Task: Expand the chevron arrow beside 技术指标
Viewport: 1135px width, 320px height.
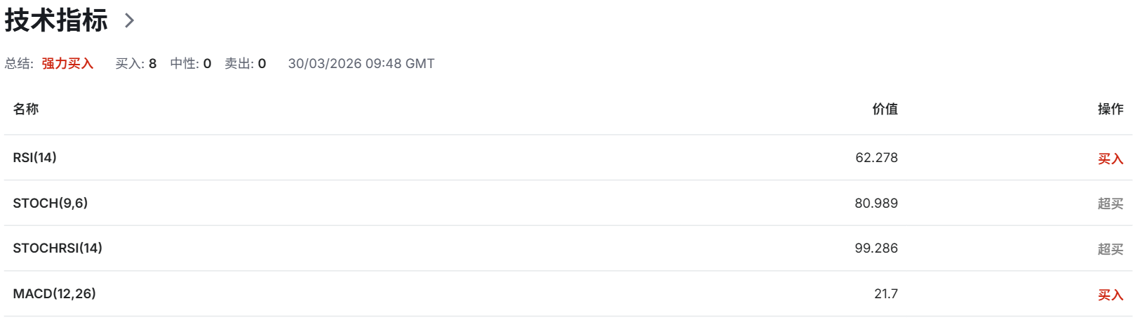Action: coord(129,20)
